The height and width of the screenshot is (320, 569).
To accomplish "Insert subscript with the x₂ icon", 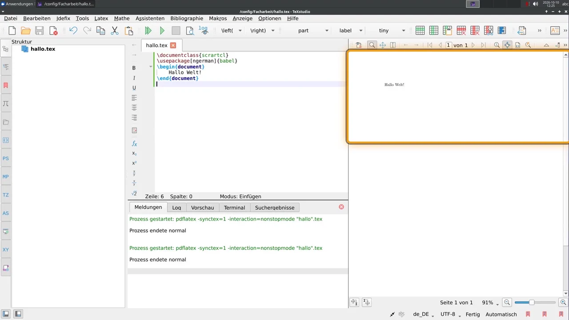I will pyautogui.click(x=134, y=153).
